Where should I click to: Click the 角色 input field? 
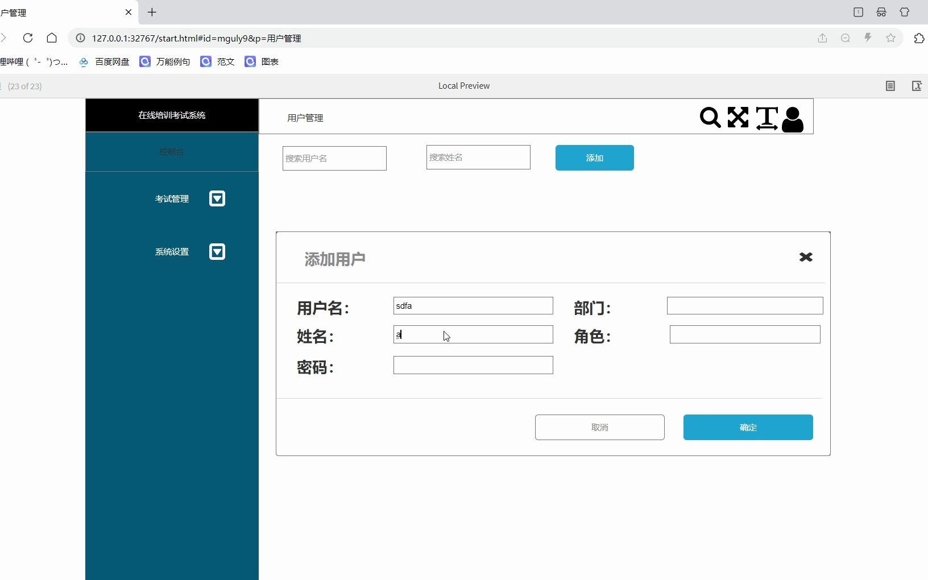(x=745, y=334)
